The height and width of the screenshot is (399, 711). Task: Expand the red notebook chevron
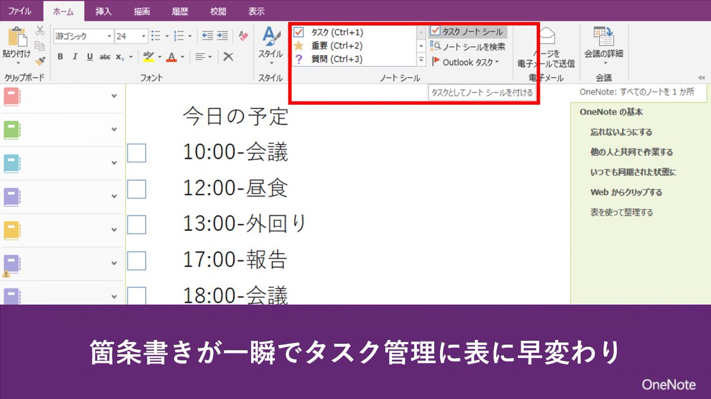pyautogui.click(x=114, y=96)
